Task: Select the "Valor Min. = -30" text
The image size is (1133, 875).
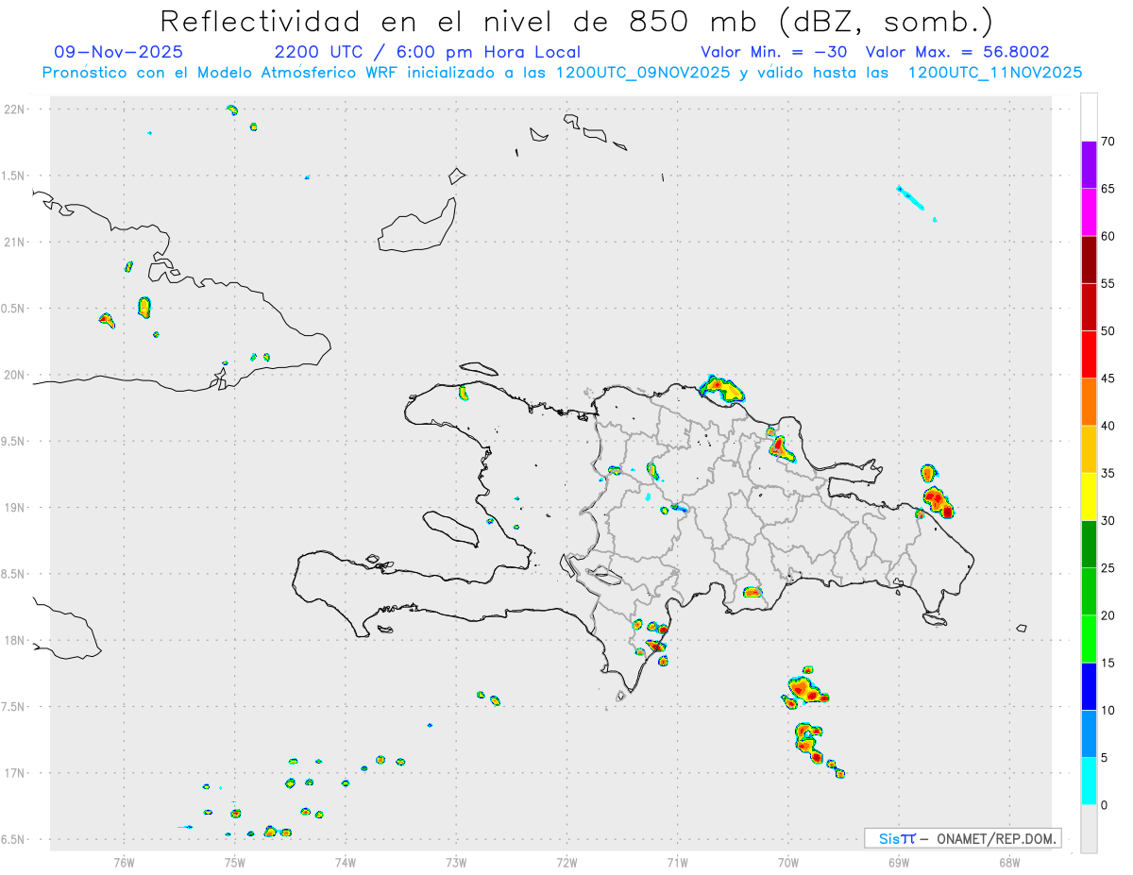Action: point(776,52)
